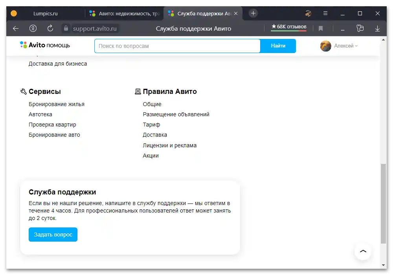Open Доставка для бизнеса link

(58, 64)
